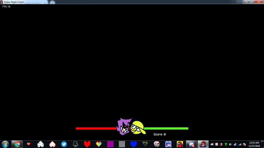Switch to Discord in the taskbar
The height and width of the screenshot is (148, 264).
pyautogui.click(x=192, y=144)
